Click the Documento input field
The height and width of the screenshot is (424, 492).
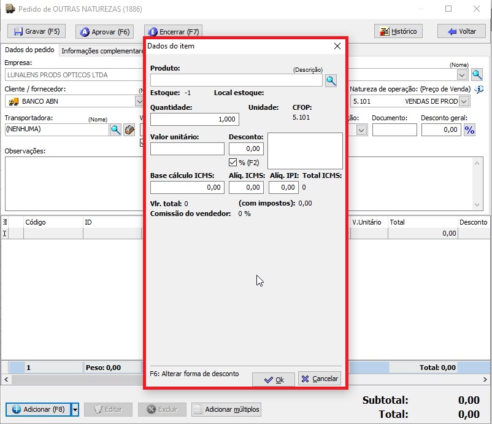coord(394,129)
